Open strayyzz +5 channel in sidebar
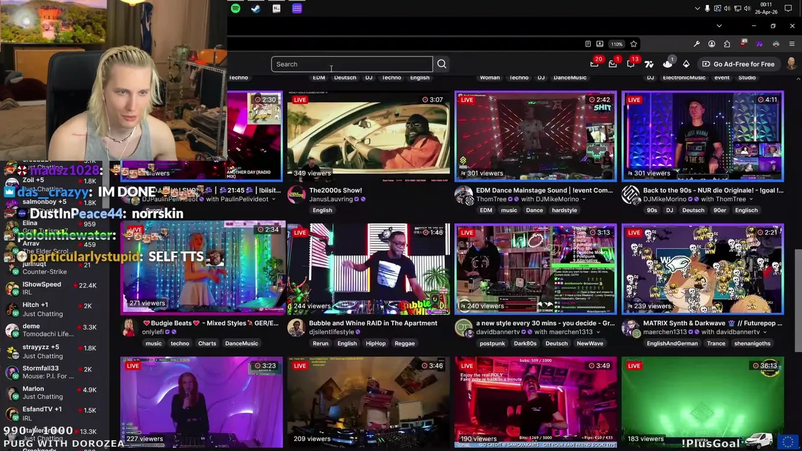Image resolution: width=802 pixels, height=451 pixels. pyautogui.click(x=50, y=351)
